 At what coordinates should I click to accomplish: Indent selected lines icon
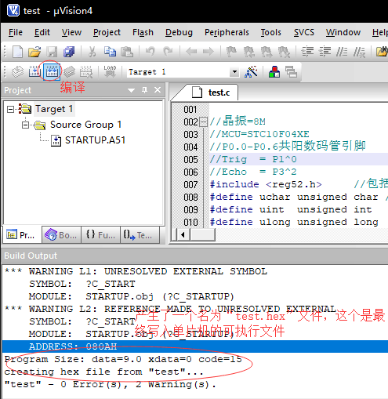tap(307, 52)
